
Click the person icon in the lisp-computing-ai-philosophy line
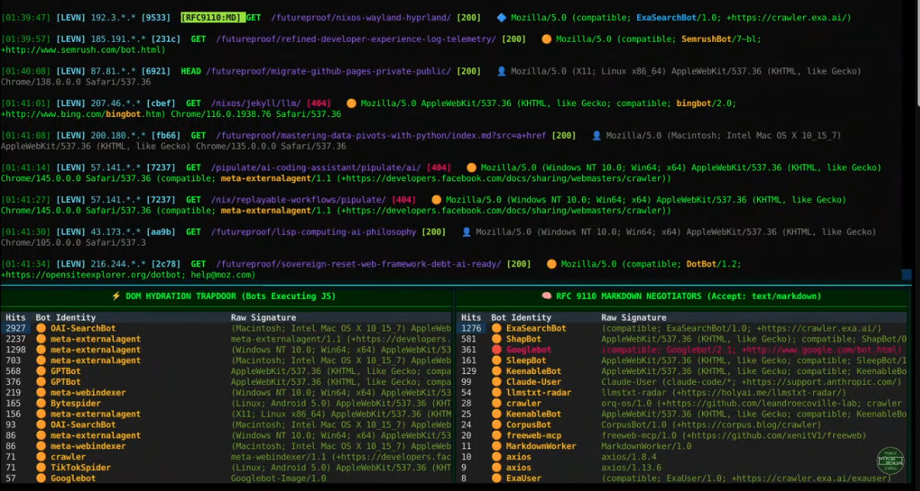click(x=467, y=232)
